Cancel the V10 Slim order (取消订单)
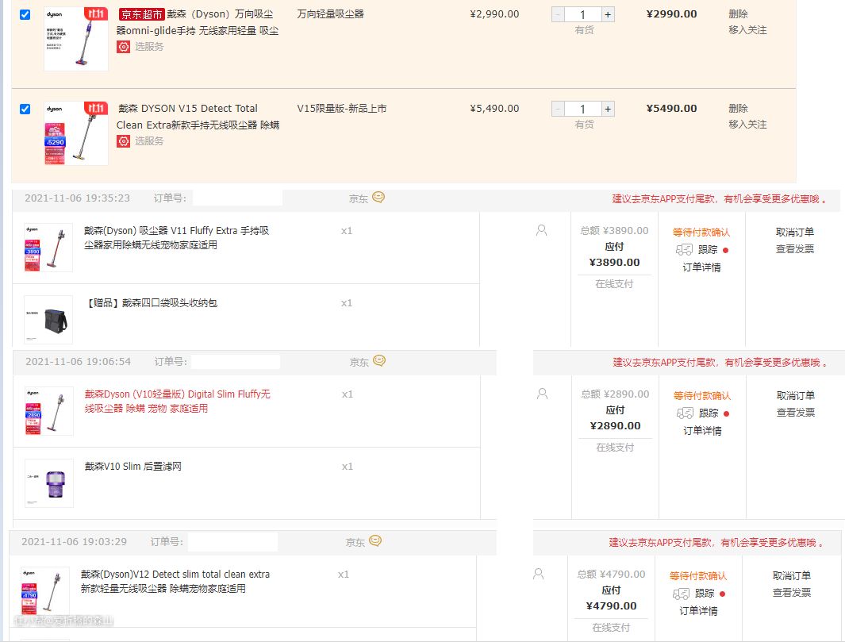The image size is (845, 642). click(x=796, y=395)
